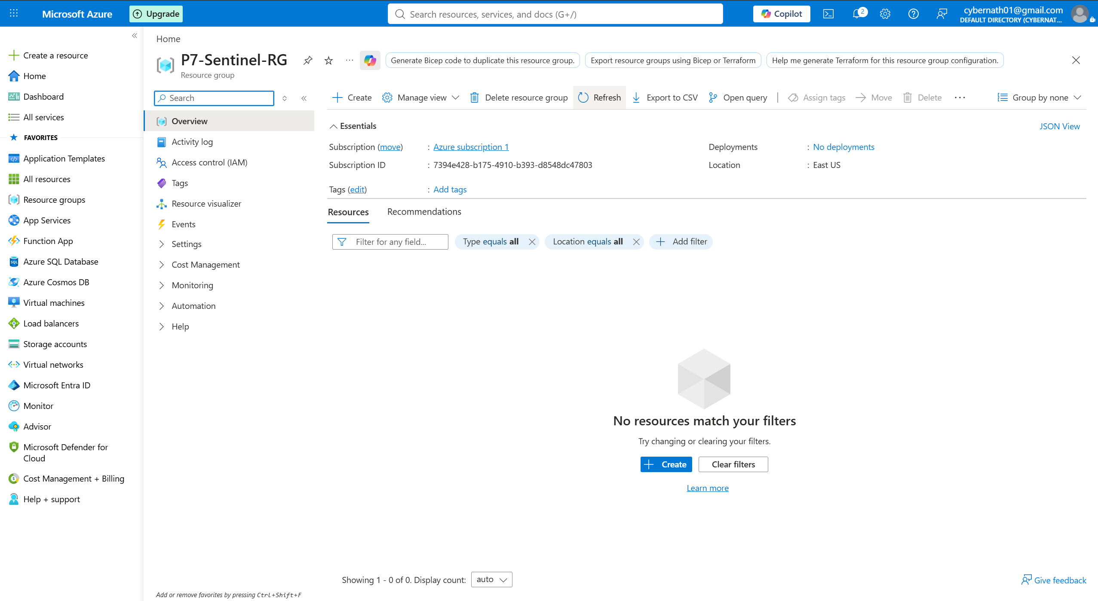Add P7-Sentinel-RG to favorites star
Image resolution: width=1098 pixels, height=601 pixels.
click(x=329, y=61)
